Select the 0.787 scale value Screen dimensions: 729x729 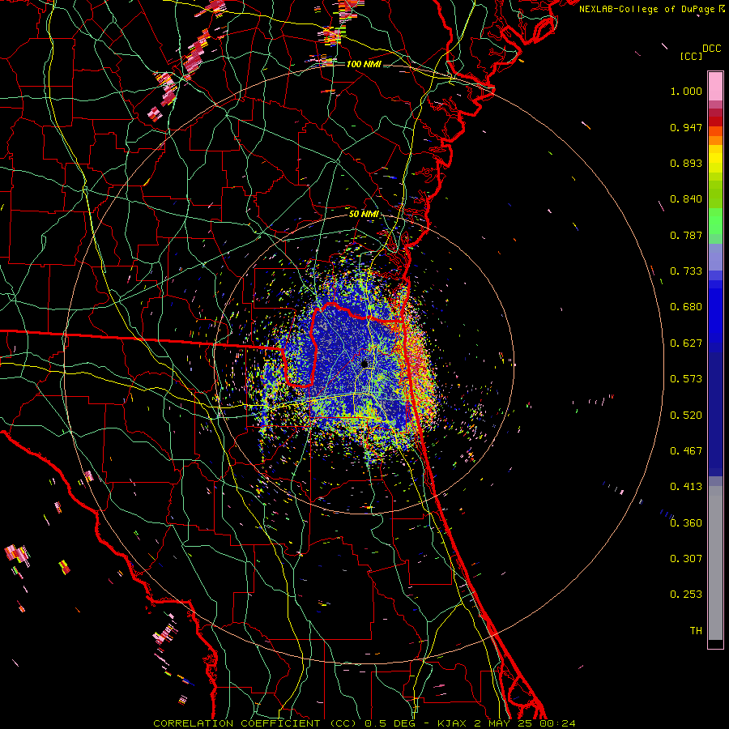coord(686,235)
